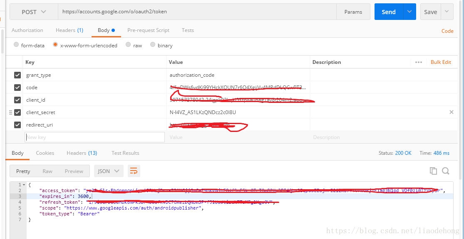The height and width of the screenshot is (239, 464).
Task: Show the Pretty response view
Action: (x=23, y=171)
